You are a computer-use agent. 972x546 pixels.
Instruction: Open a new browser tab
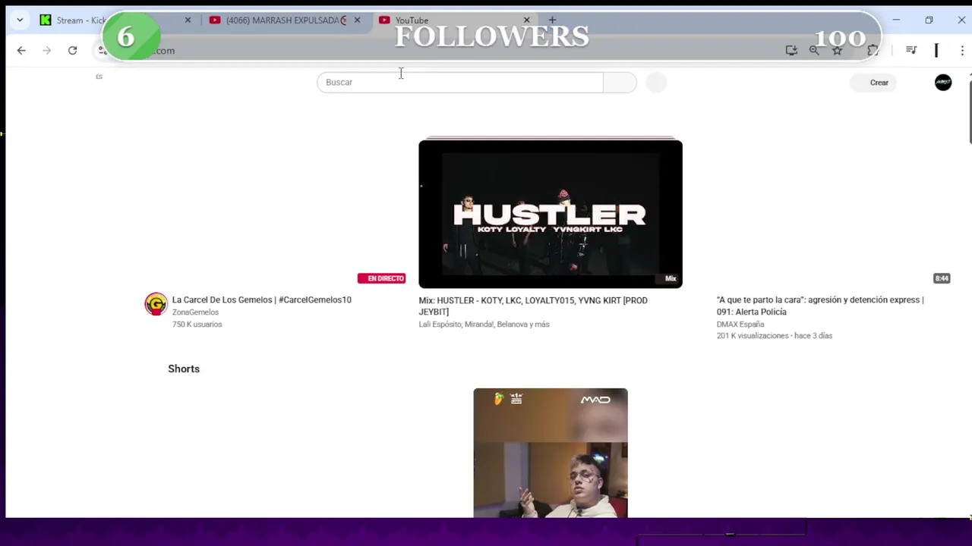552,20
